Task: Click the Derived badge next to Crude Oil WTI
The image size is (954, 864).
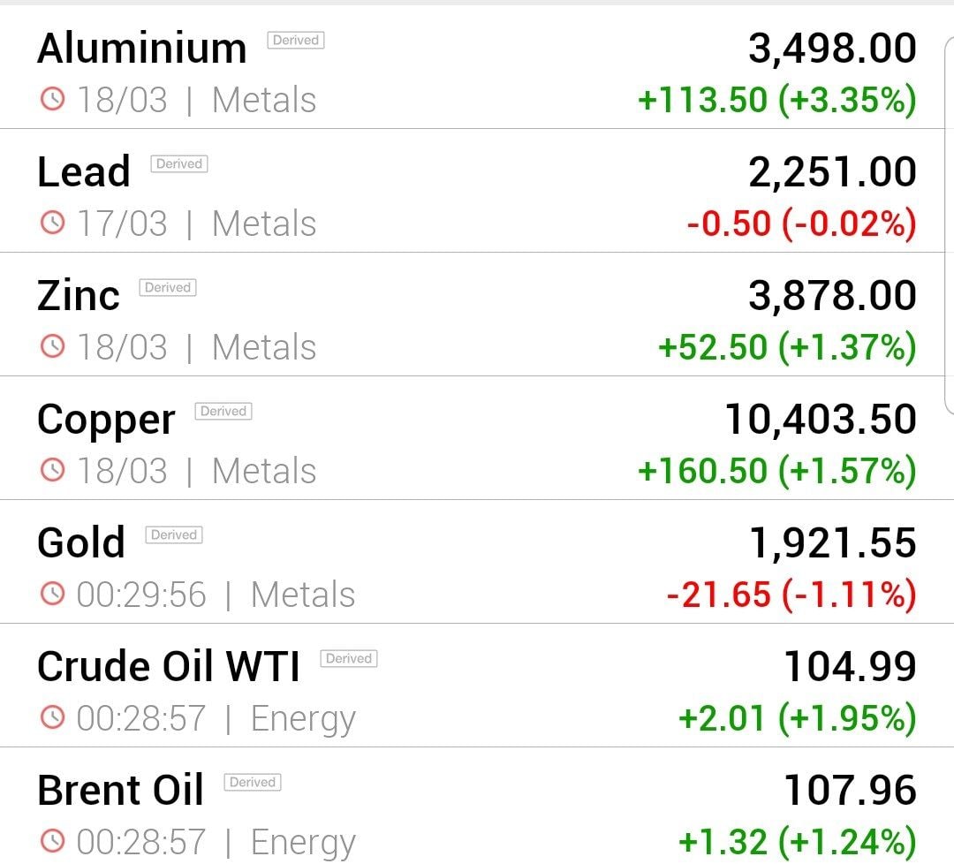Action: click(349, 658)
